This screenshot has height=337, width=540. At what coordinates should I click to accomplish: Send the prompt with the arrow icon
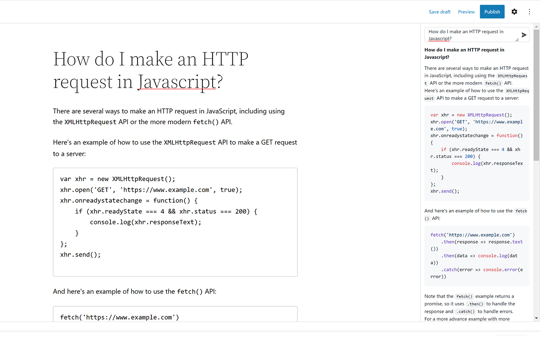[x=524, y=35]
